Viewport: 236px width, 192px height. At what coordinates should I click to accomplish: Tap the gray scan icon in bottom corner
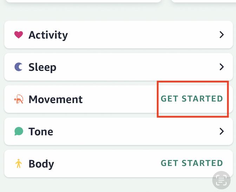(x=221, y=181)
